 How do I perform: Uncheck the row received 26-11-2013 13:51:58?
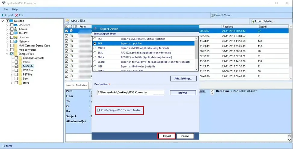67,41
